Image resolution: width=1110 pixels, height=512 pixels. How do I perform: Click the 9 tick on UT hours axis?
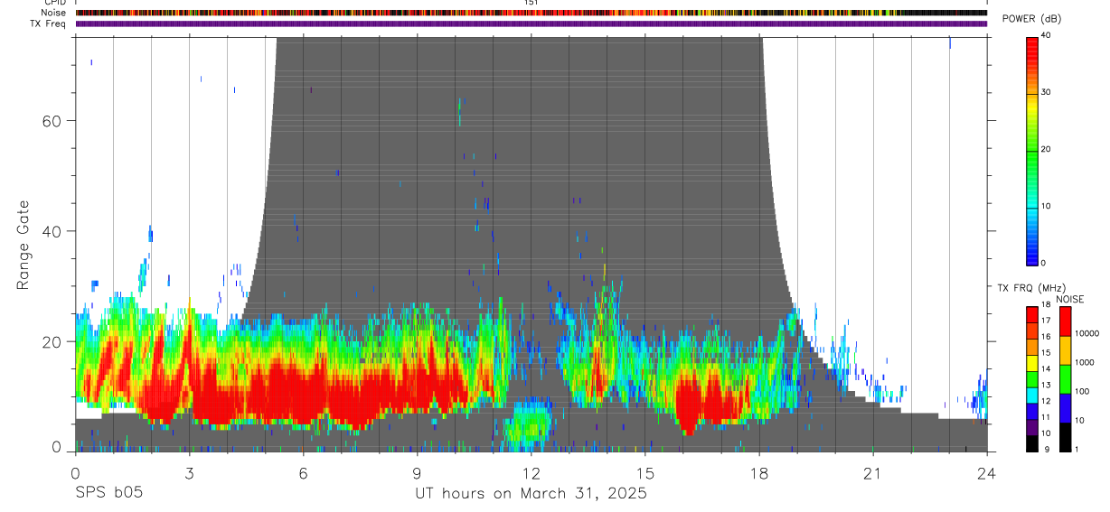418,473
